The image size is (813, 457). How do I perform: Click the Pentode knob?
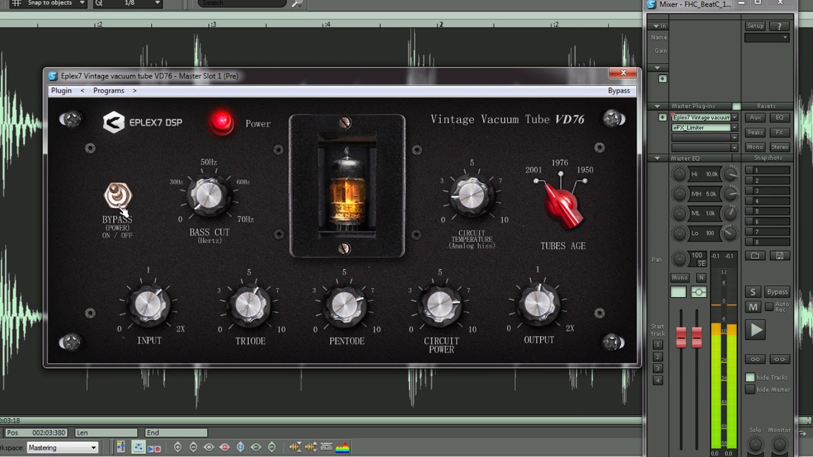pos(346,305)
